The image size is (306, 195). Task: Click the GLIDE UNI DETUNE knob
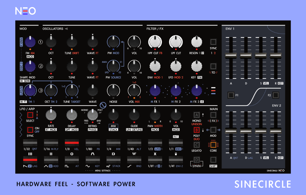(x=134, y=115)
